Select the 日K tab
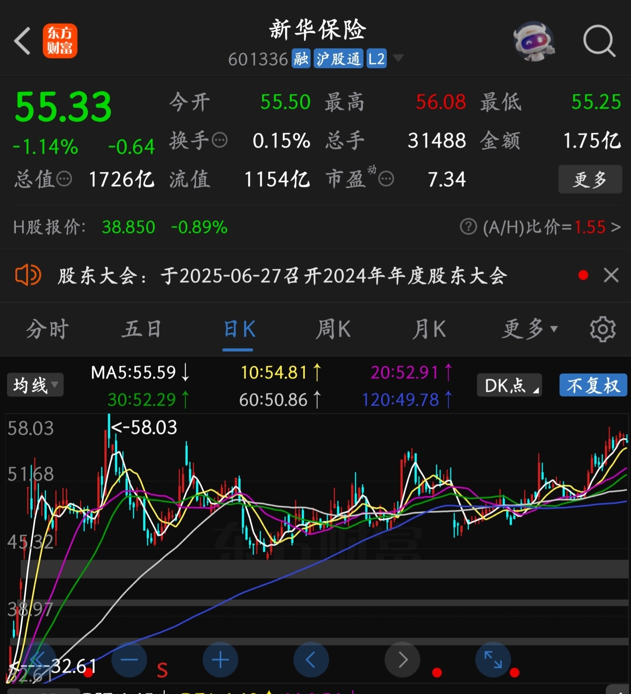Screen dimensions: 631x694 [239, 329]
